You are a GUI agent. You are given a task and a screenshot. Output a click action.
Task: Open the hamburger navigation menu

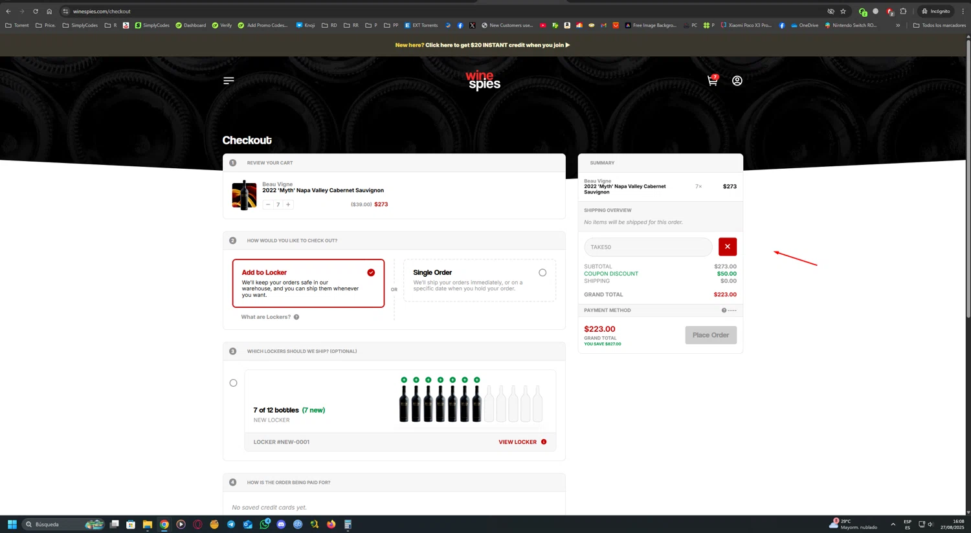pyautogui.click(x=229, y=81)
